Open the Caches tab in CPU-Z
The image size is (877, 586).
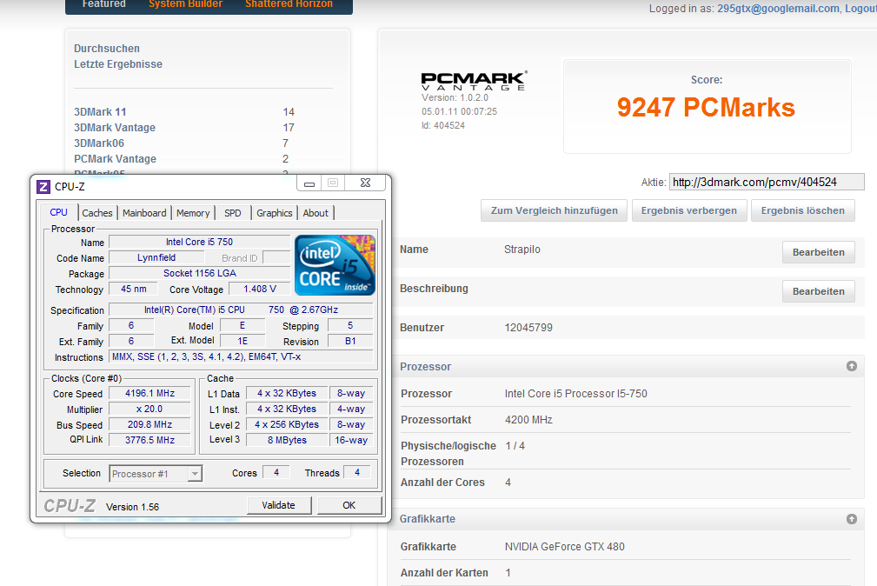96,213
